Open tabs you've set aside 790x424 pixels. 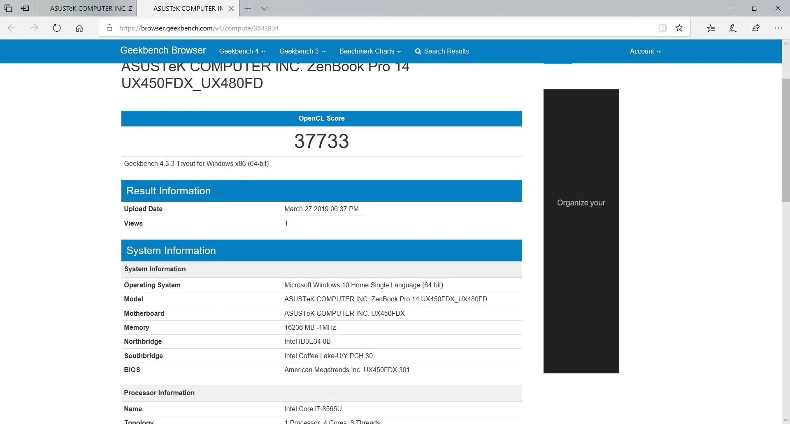pos(8,8)
